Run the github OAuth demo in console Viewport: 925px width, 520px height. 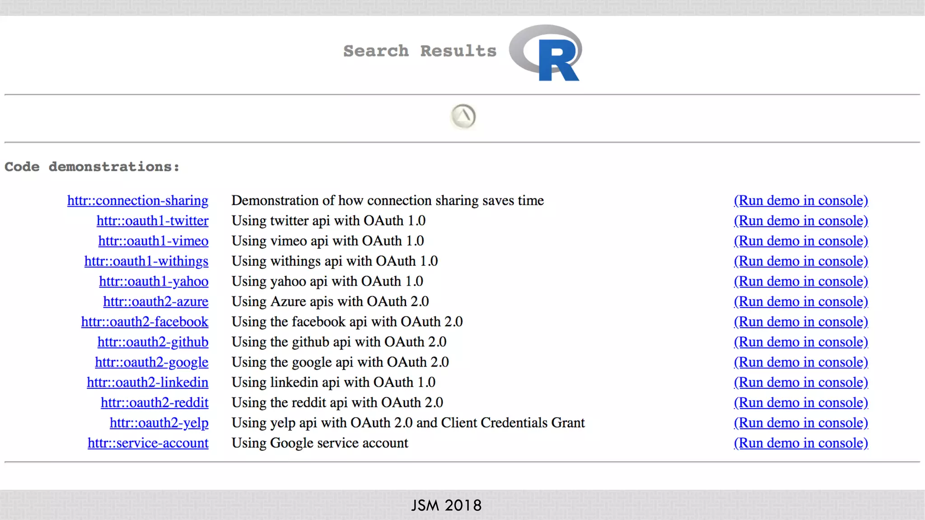pos(800,342)
